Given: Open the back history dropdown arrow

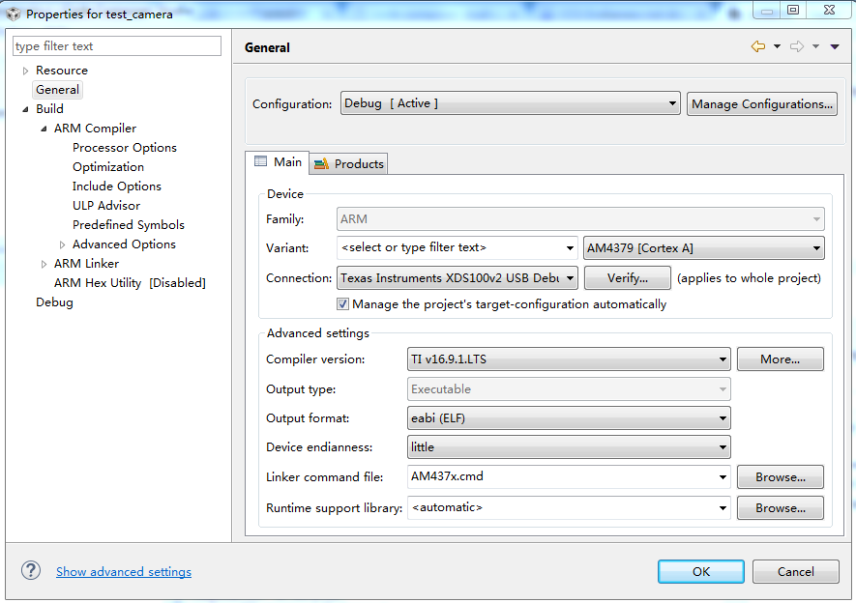Looking at the screenshot, I should click(777, 47).
